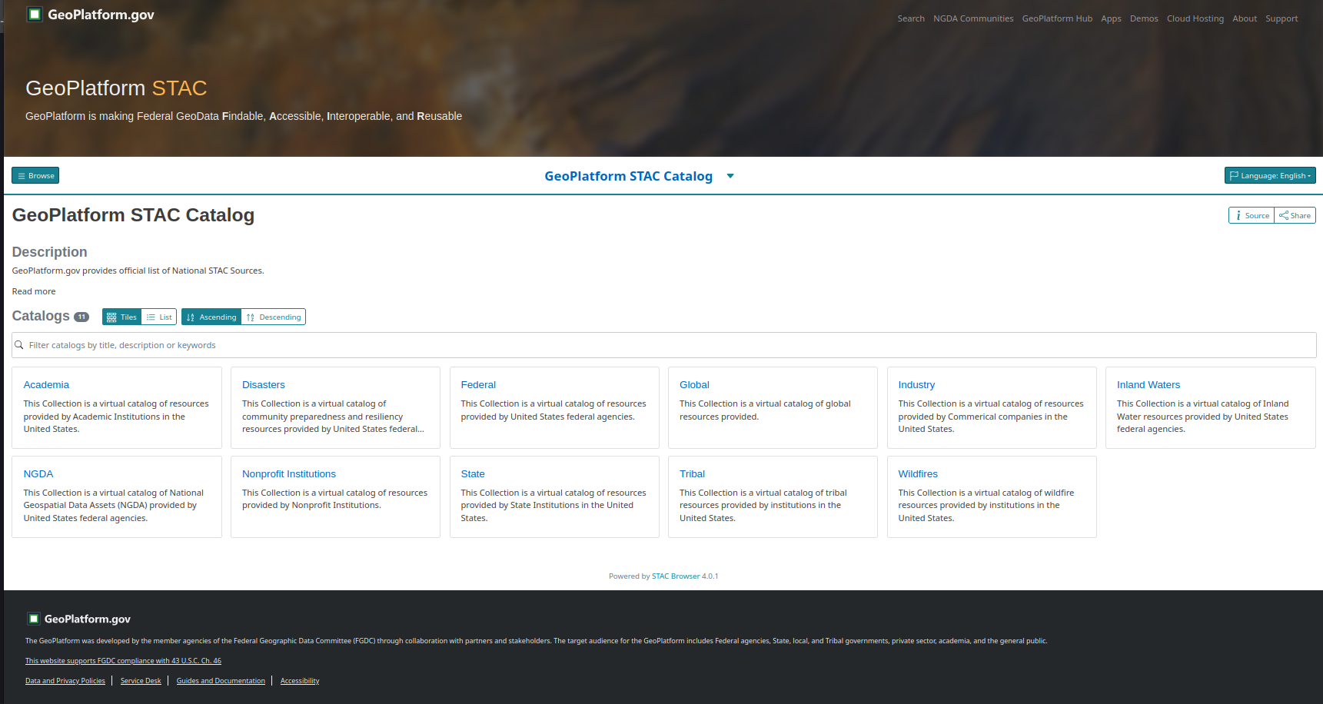Open the Tribal catalog
This screenshot has width=1323, height=704.
point(692,474)
